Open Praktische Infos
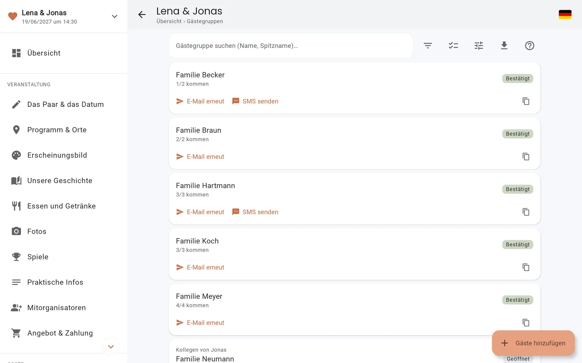 tap(64, 282)
